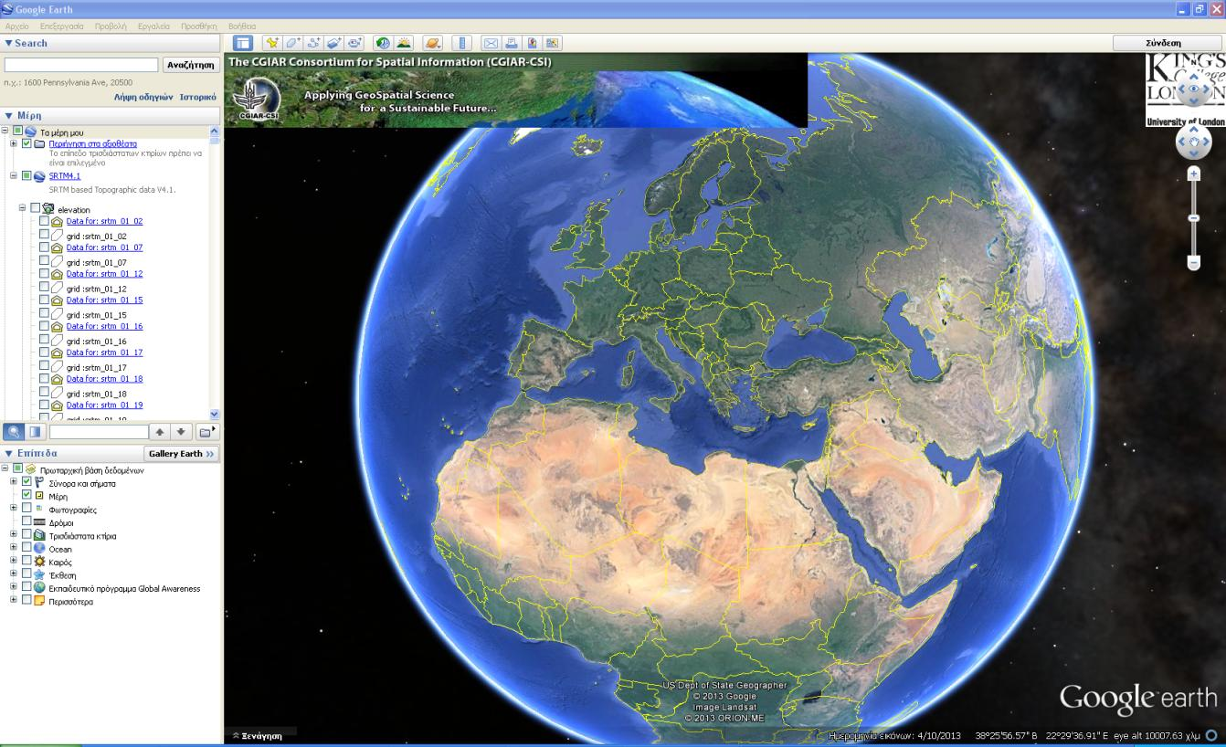The height and width of the screenshot is (747, 1226).
Task: Click the look joystick eye control
Action: click(1193, 89)
